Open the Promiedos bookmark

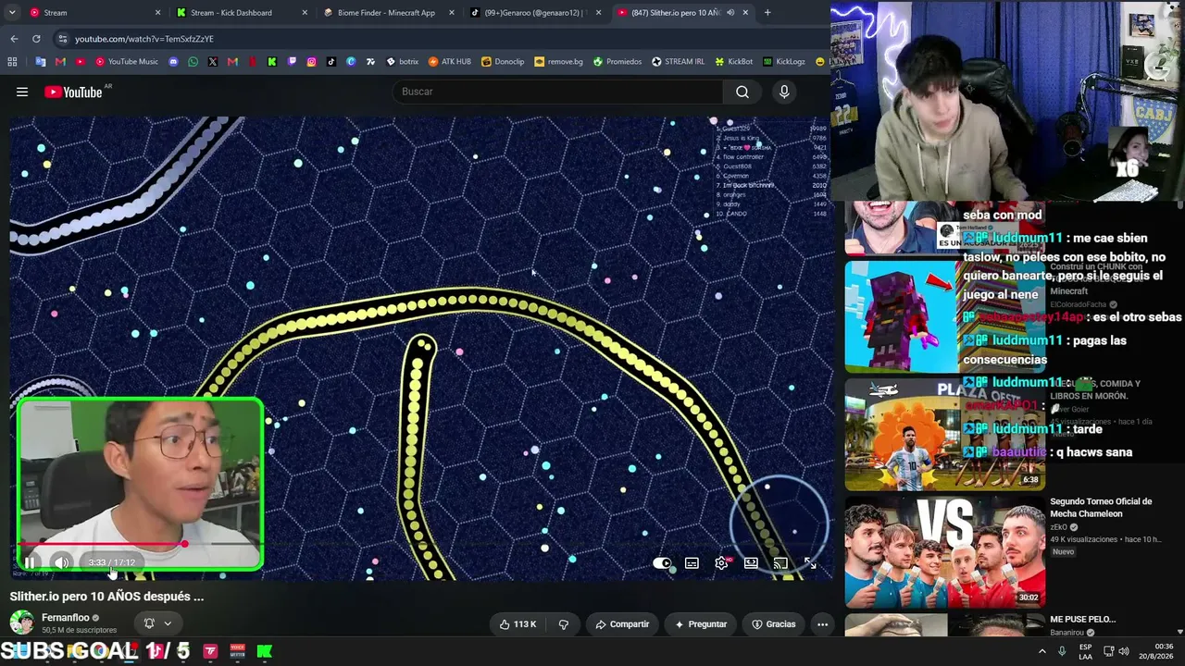click(x=617, y=62)
